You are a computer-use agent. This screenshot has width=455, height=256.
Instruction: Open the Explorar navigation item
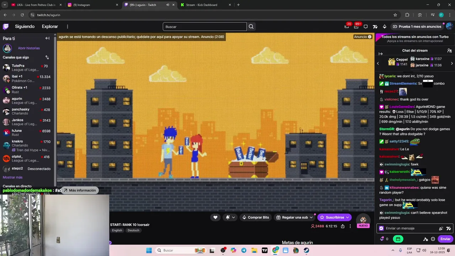[x=50, y=27]
